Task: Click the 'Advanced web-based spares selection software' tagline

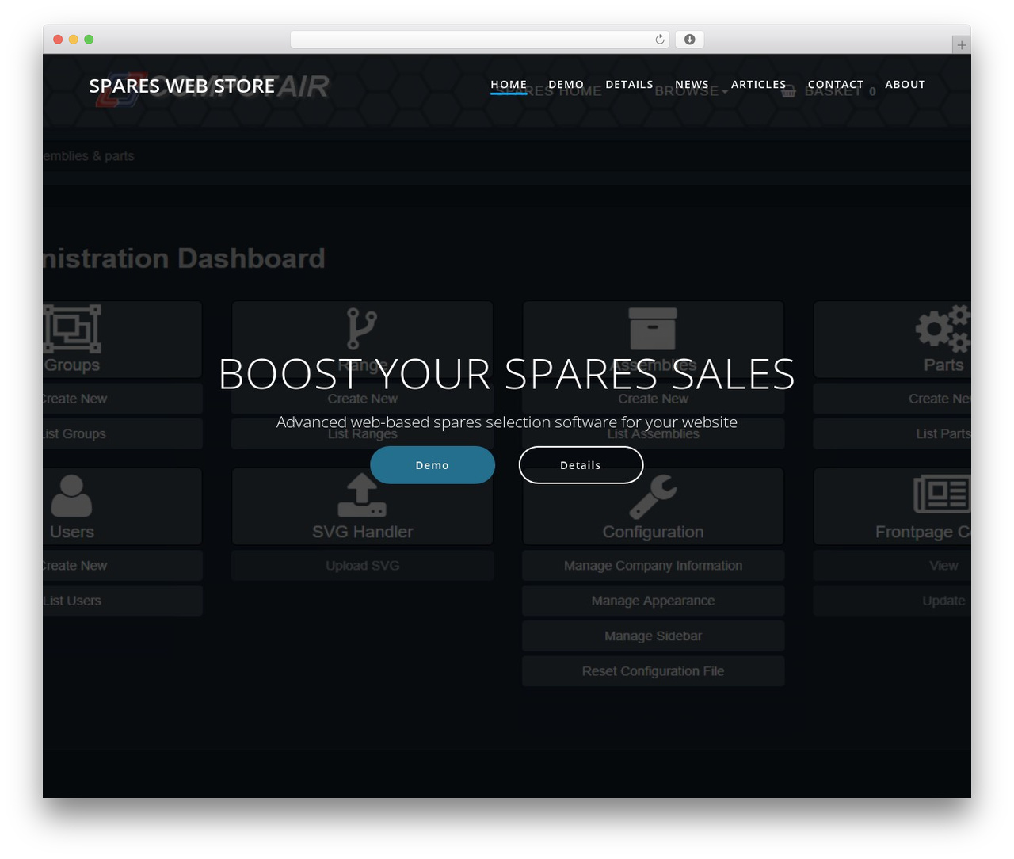Action: (507, 422)
